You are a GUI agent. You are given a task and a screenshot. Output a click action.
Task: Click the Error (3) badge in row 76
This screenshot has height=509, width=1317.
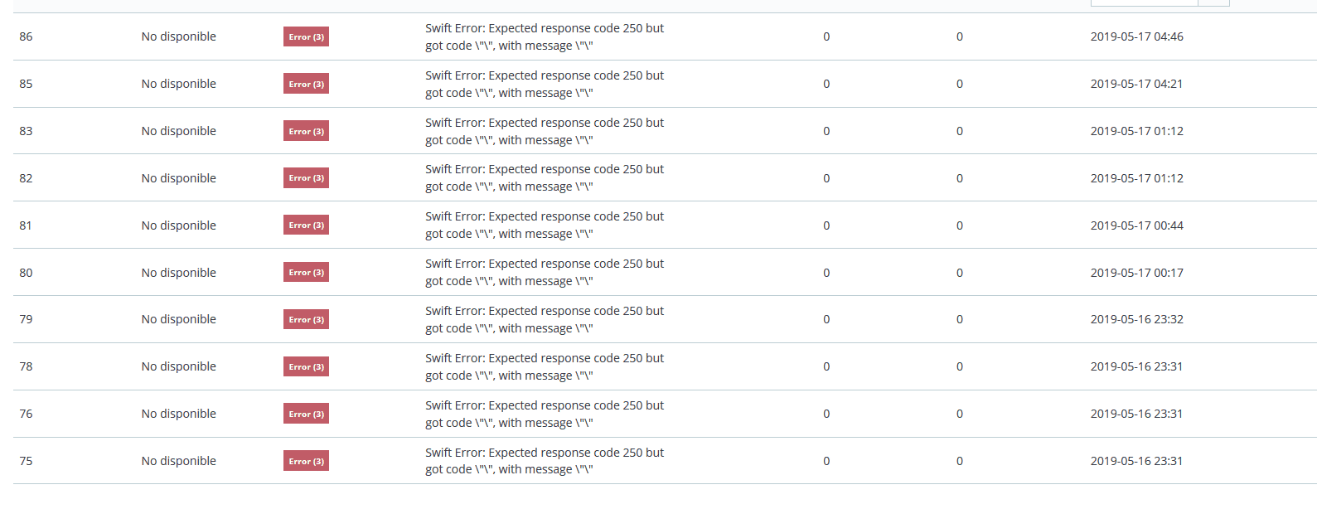tap(306, 414)
